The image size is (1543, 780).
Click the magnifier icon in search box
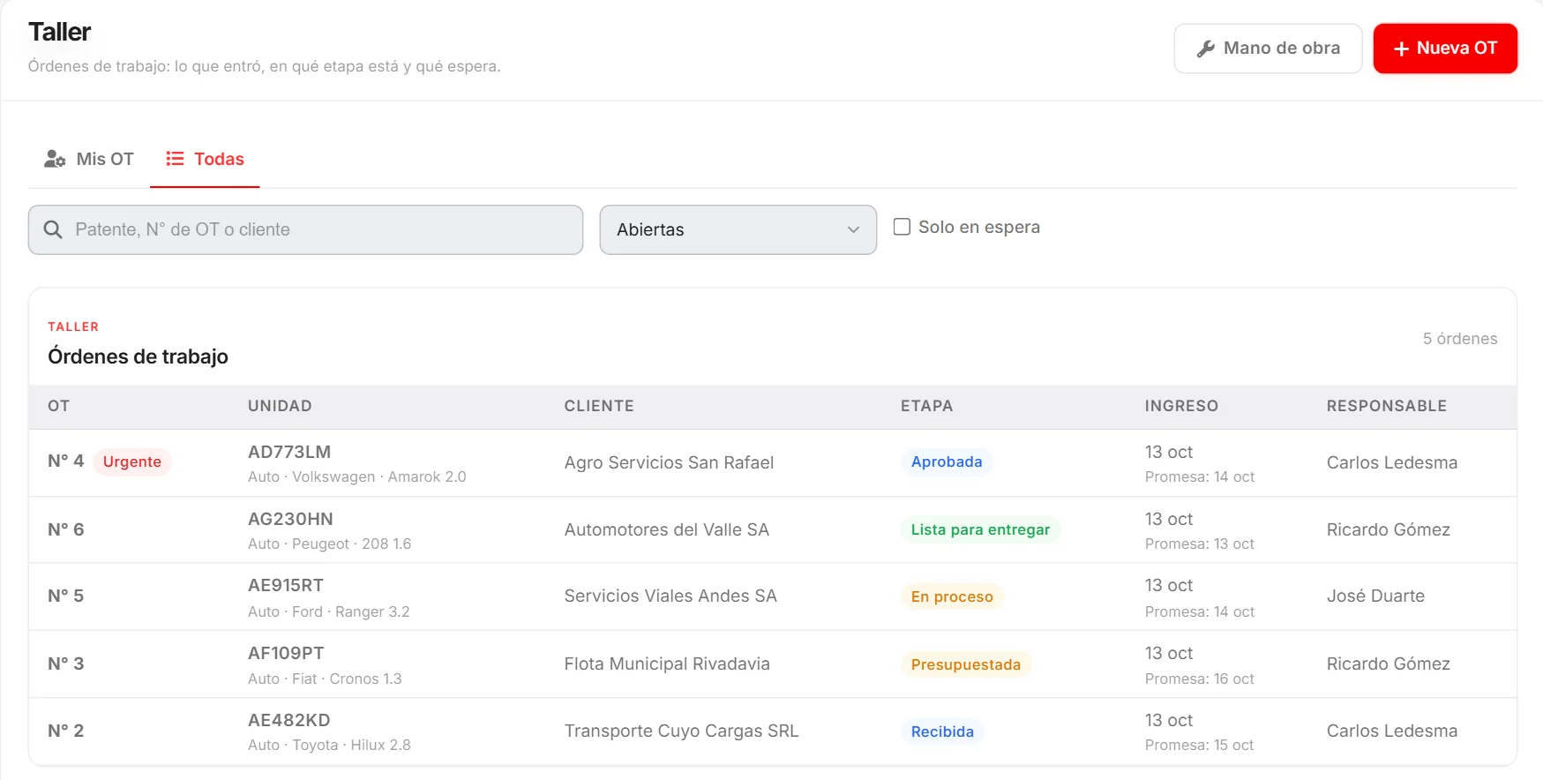click(x=53, y=229)
